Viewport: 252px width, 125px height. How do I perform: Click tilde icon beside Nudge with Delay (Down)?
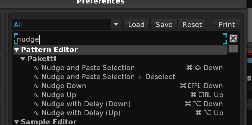coord(36,104)
